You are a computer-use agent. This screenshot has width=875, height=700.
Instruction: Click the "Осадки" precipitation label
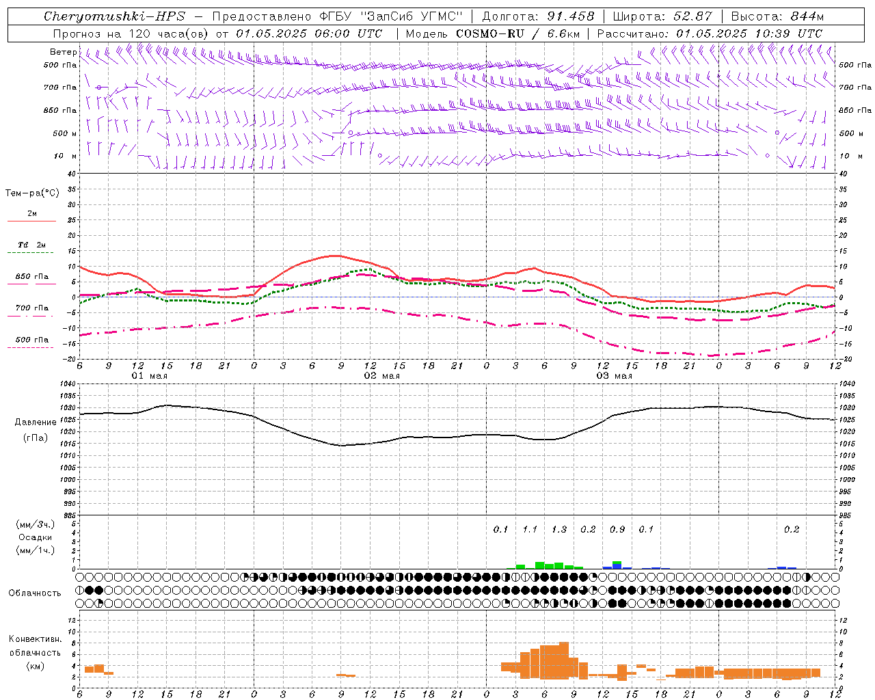(36, 537)
